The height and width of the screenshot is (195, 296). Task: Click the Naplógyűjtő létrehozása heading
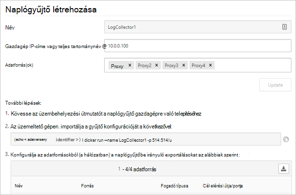click(51, 10)
